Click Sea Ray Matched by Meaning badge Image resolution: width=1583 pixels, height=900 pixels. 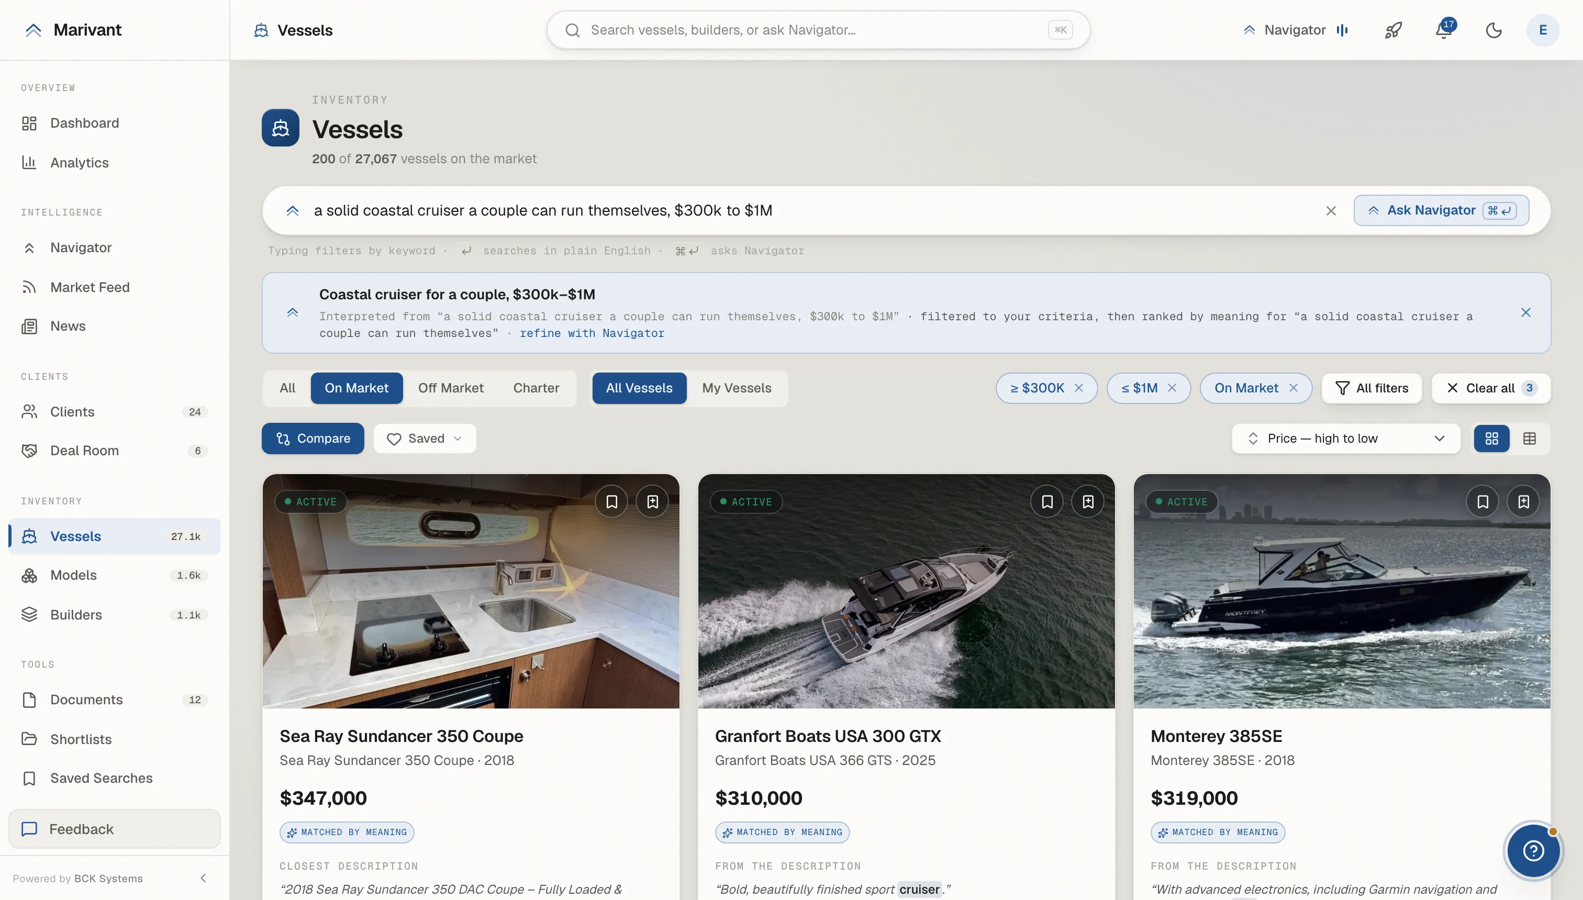point(347,833)
